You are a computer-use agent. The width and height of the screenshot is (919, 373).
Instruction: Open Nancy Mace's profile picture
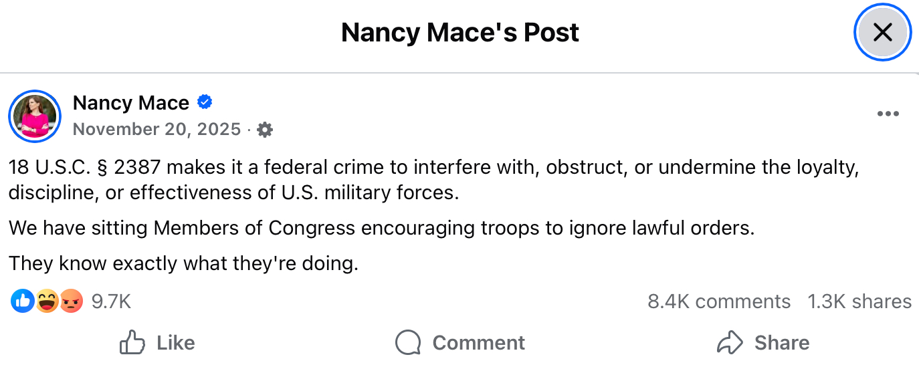coord(35,116)
